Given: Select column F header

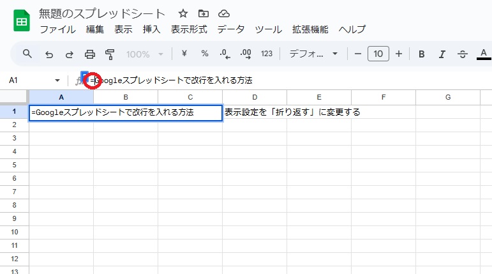Looking at the screenshot, I should (384, 98).
